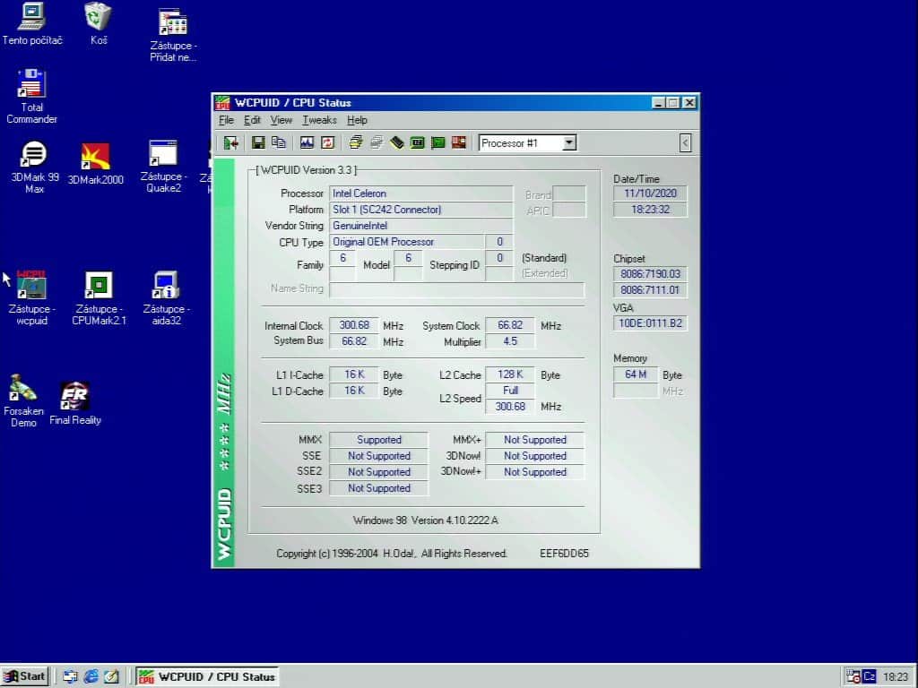The height and width of the screenshot is (688, 918).
Task: Click the Start button
Action: click(x=24, y=676)
